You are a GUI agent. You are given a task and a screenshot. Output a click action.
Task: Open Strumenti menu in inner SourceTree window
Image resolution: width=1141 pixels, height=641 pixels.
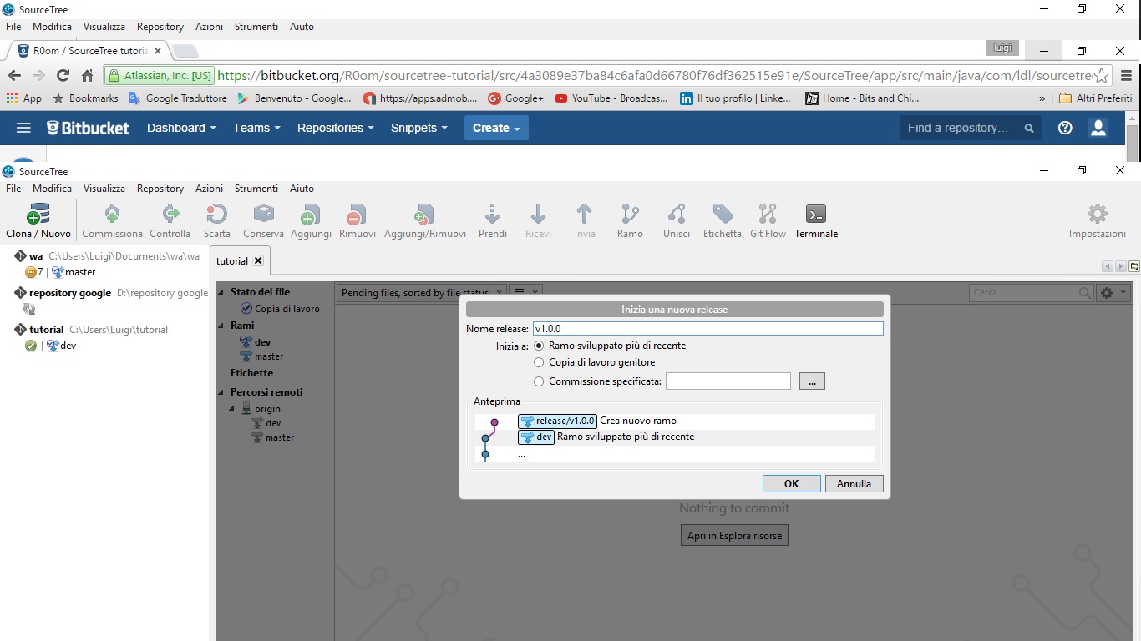coord(256,189)
